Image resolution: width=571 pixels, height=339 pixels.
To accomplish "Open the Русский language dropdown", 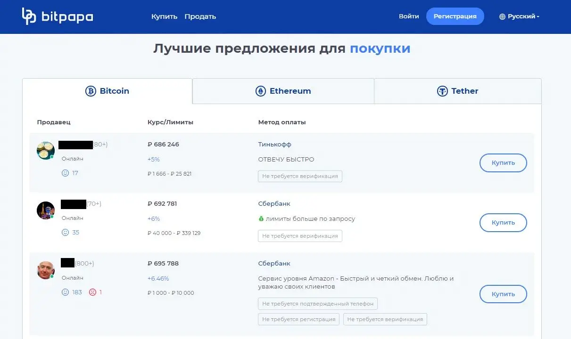I will (x=519, y=16).
